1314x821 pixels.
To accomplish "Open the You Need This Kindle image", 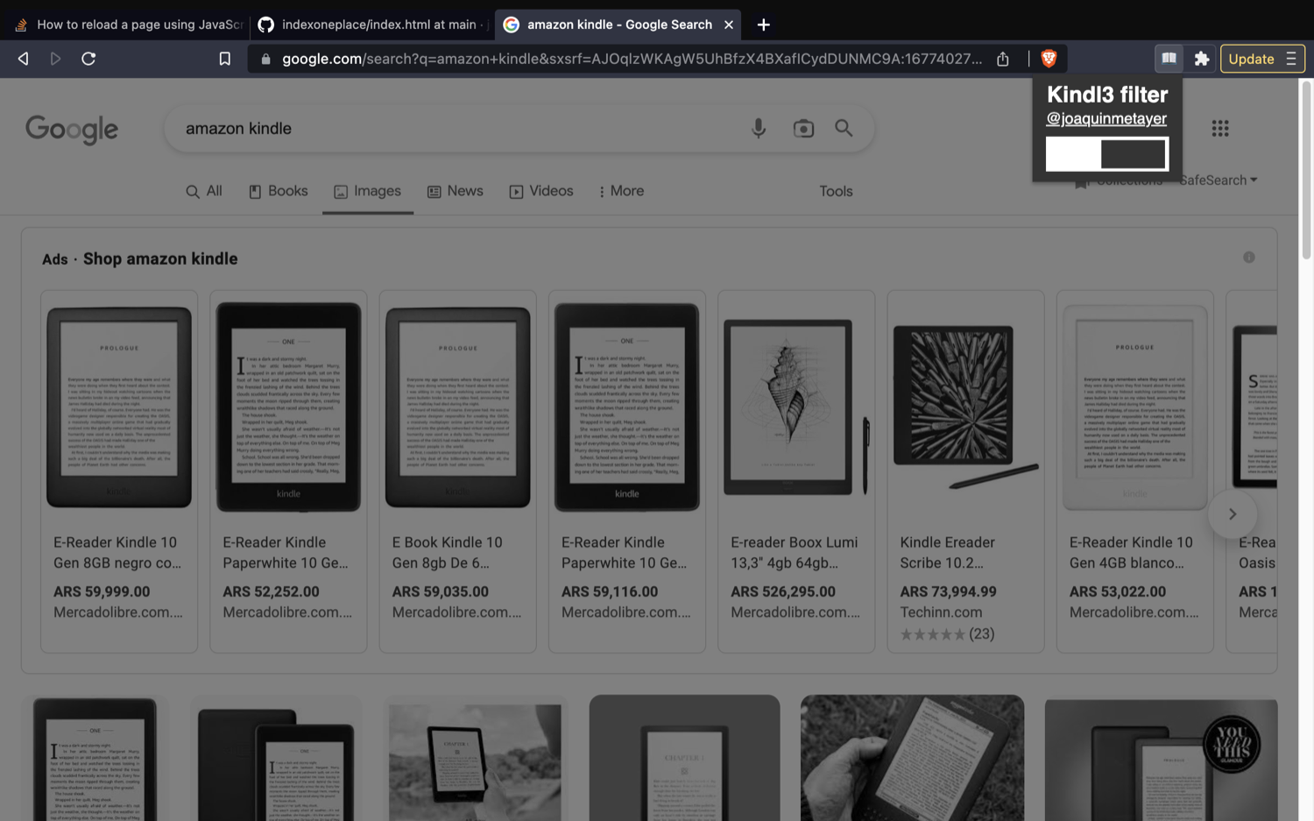I will tap(1161, 760).
